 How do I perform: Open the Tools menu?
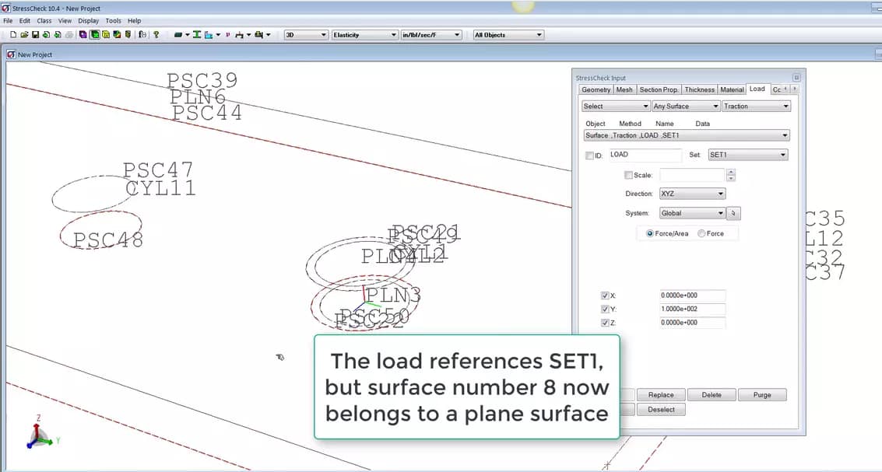click(113, 20)
